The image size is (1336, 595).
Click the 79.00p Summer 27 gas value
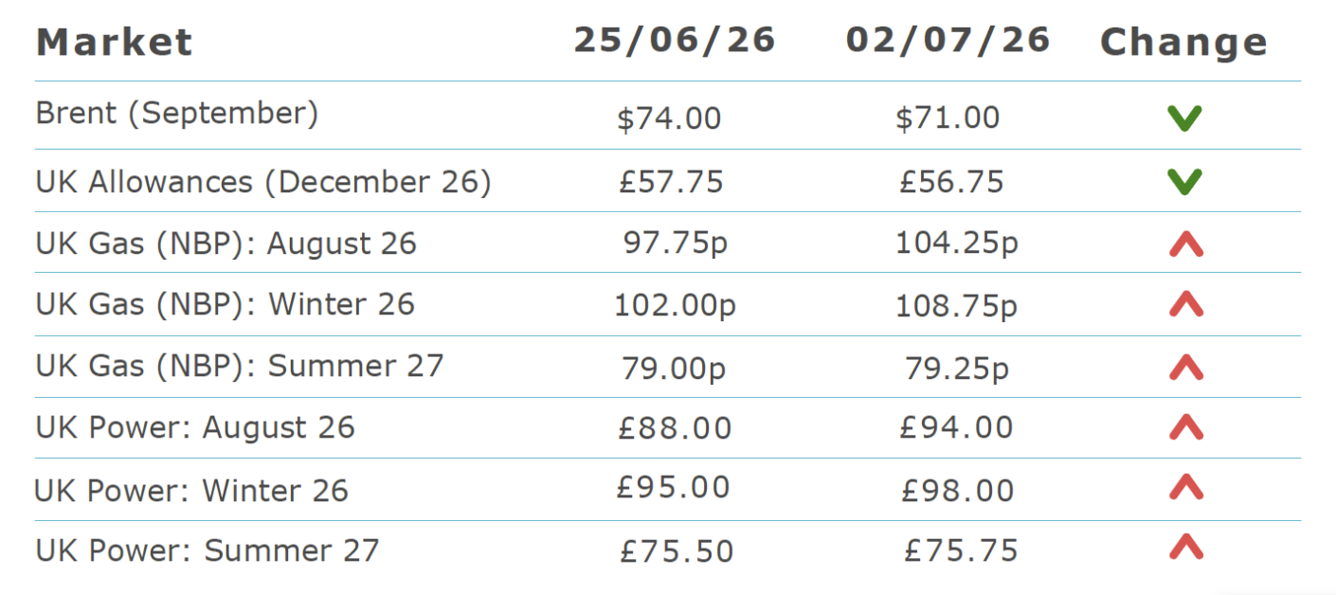pyautogui.click(x=674, y=368)
